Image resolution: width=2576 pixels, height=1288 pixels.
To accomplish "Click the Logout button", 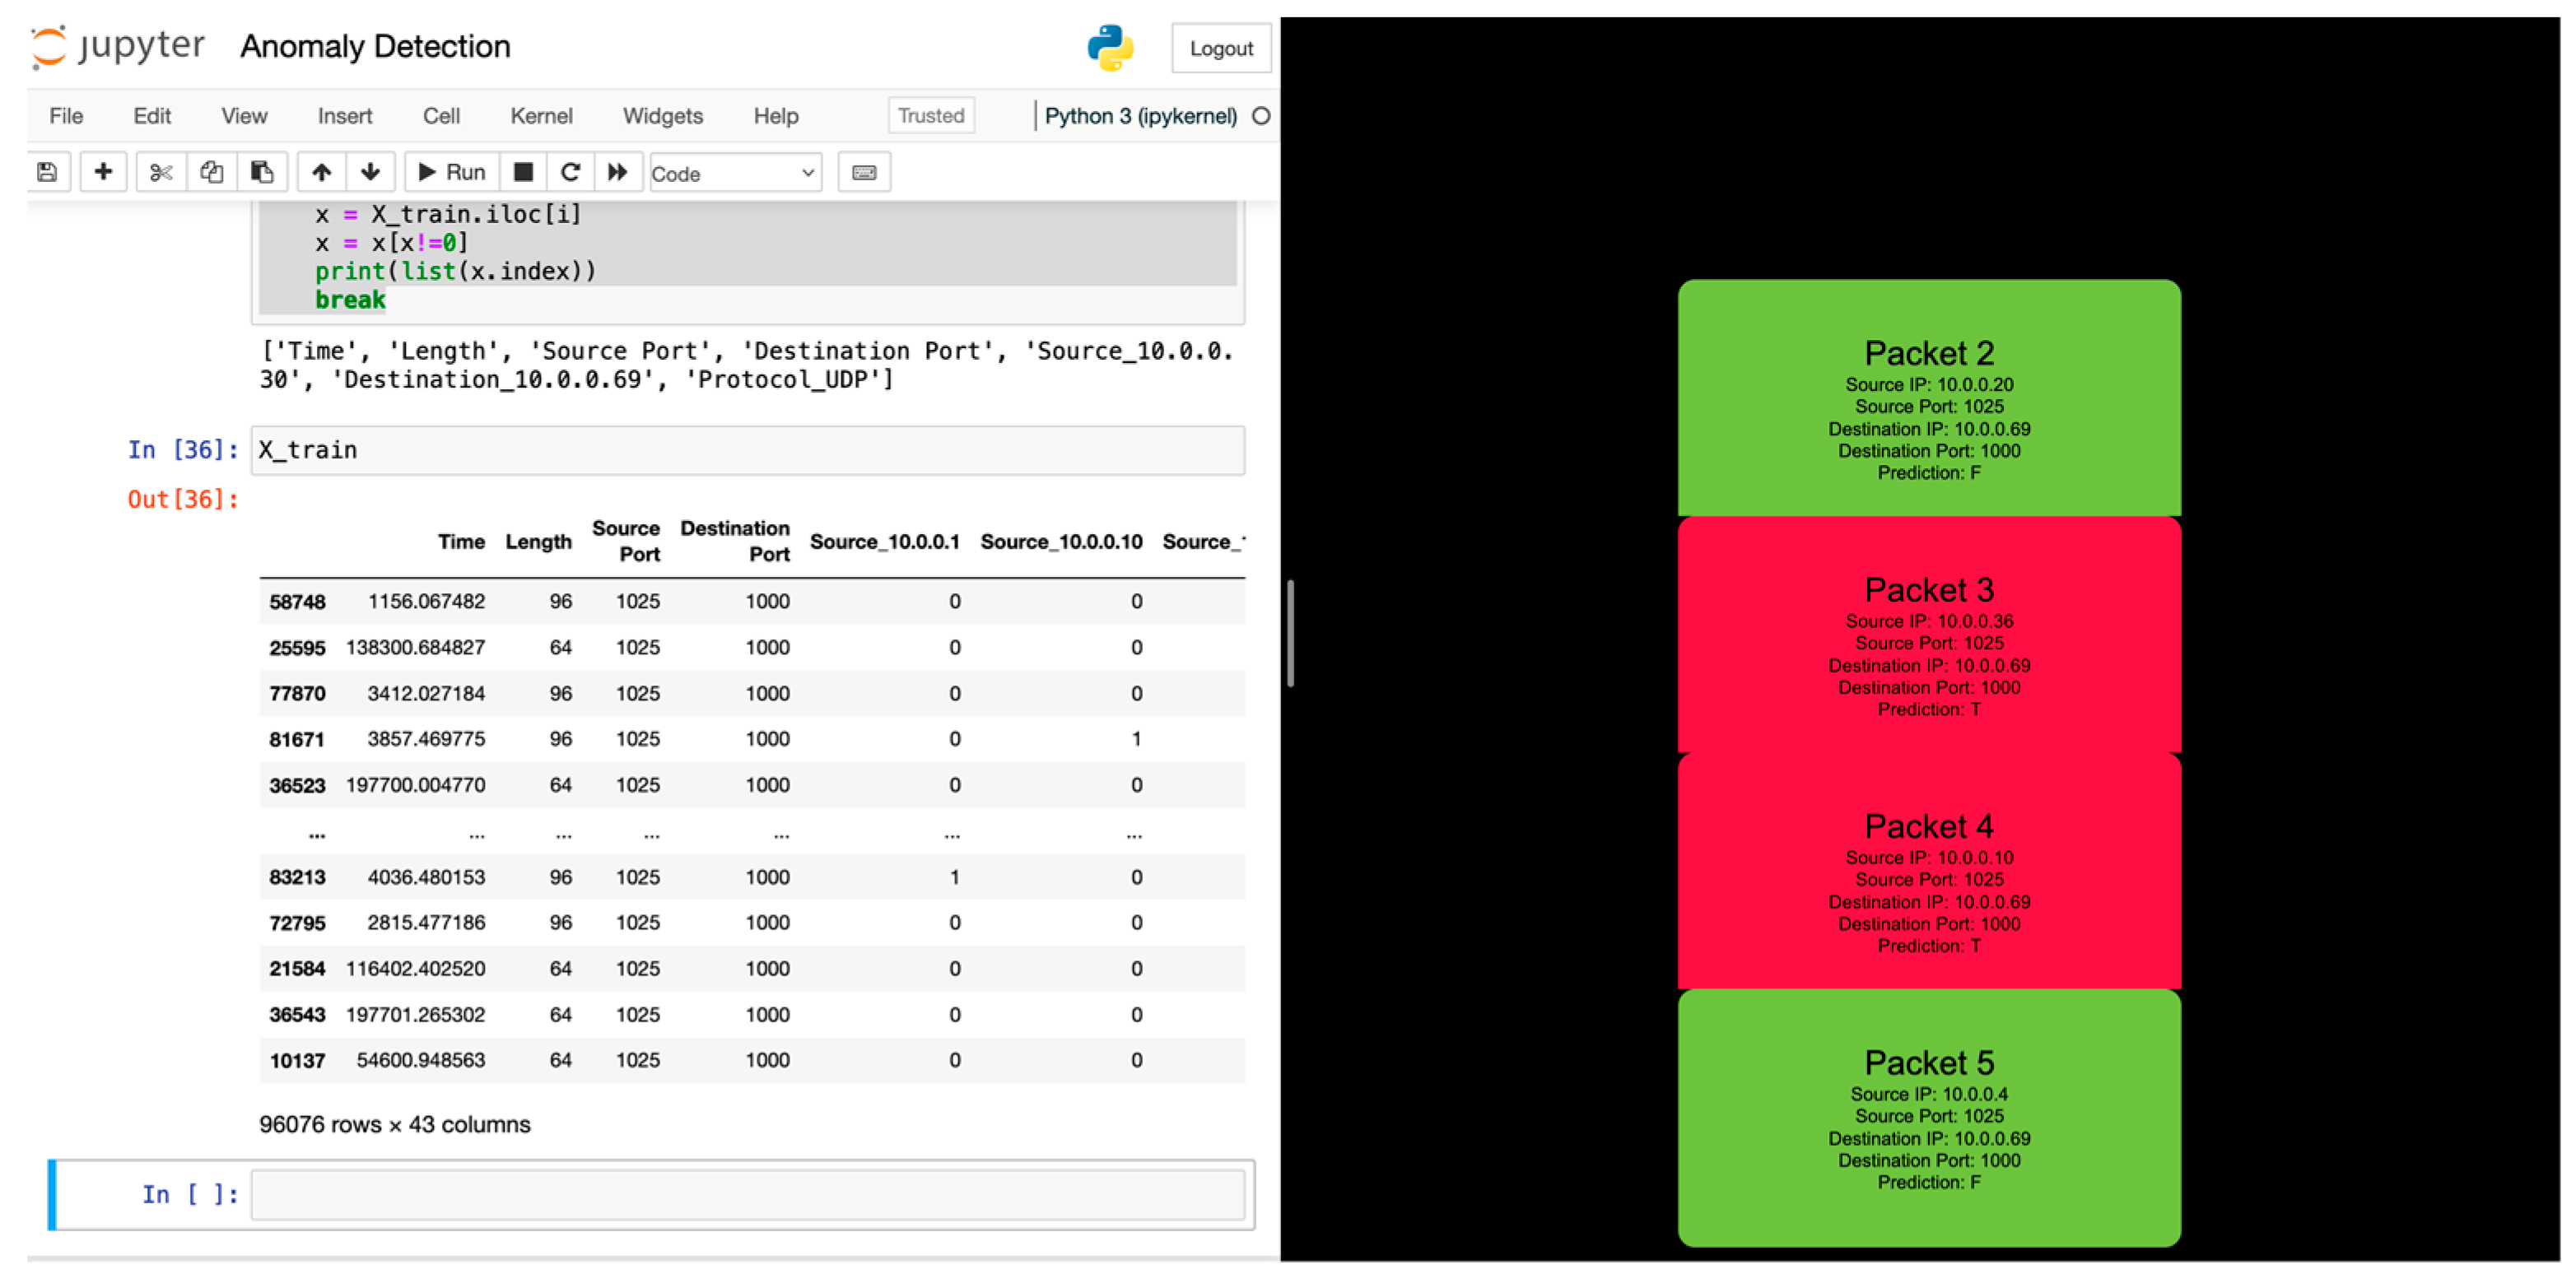I will [1220, 48].
